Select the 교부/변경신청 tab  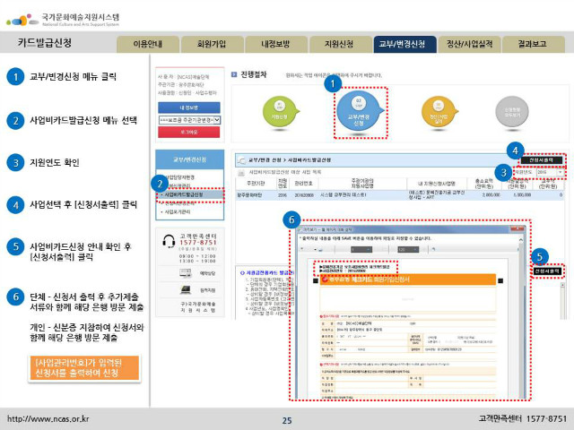pos(404,45)
